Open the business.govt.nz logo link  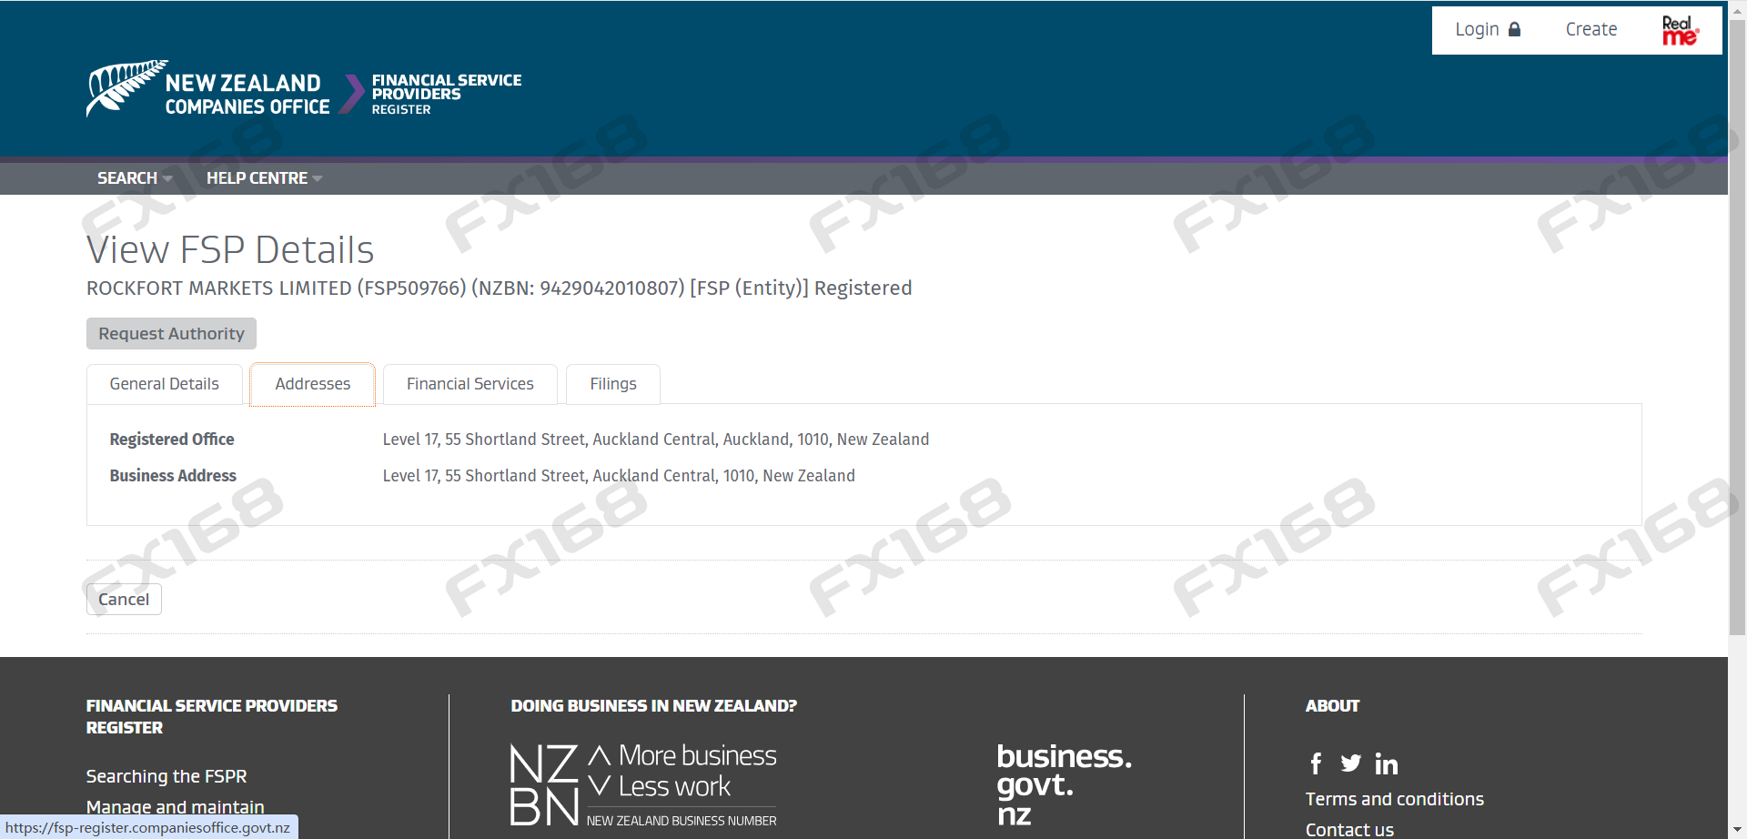pyautogui.click(x=1064, y=783)
